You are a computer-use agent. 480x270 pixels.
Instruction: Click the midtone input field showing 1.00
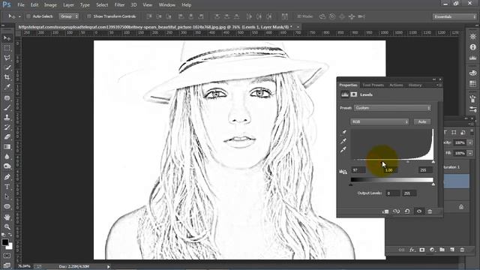(x=391, y=170)
